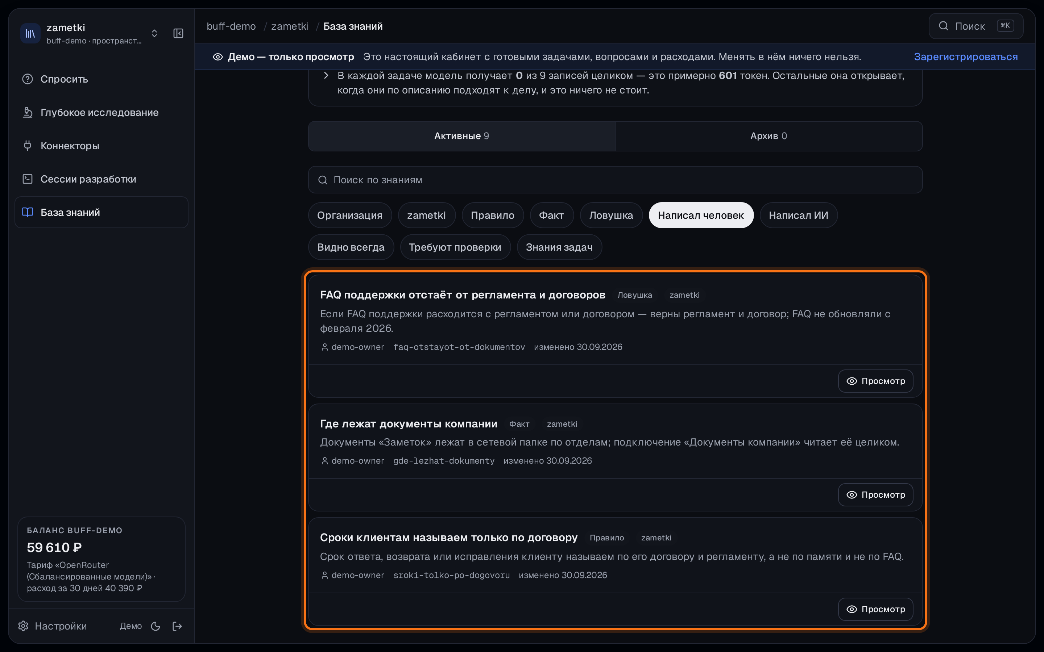
Task: Click Просмотр on FAQ поддержки card
Action: click(x=875, y=381)
